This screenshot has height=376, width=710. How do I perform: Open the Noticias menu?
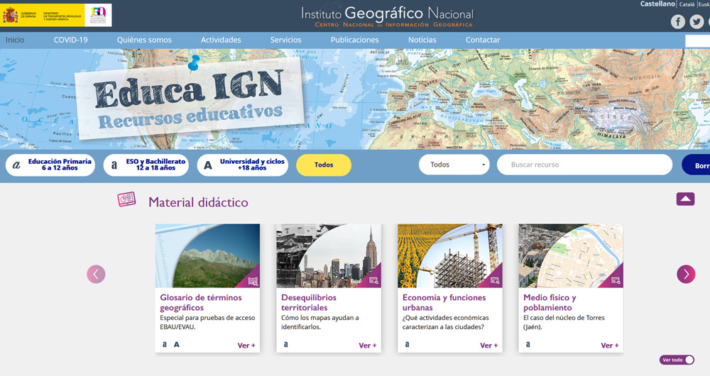tap(422, 40)
